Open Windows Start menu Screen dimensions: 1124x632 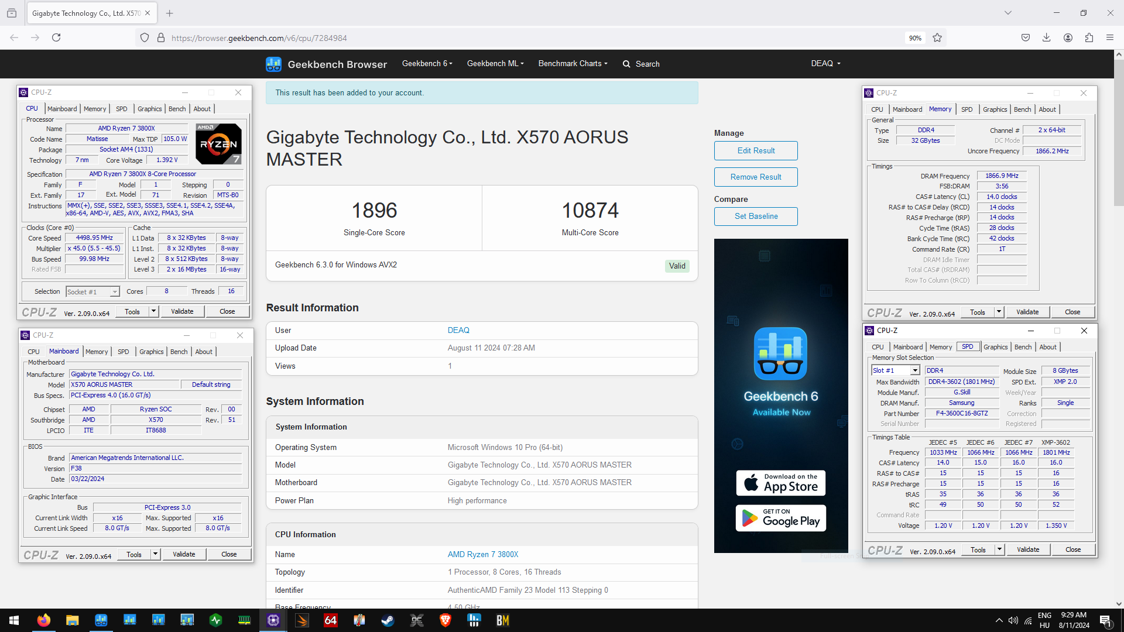coord(14,620)
